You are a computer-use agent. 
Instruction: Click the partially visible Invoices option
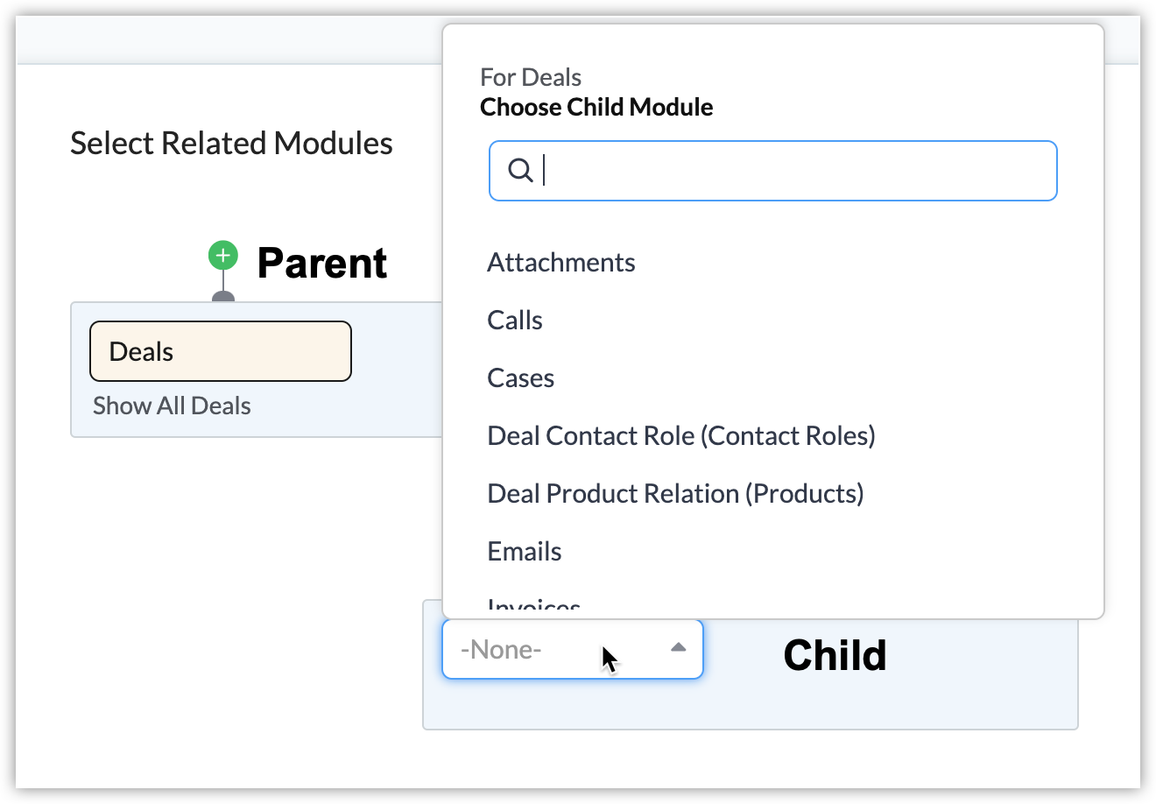tap(534, 606)
